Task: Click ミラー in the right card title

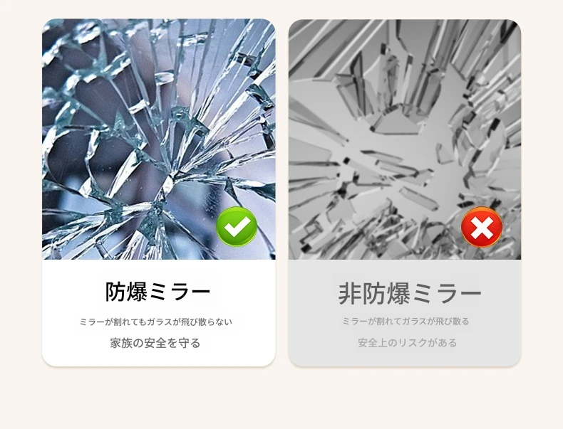Action: point(446,294)
